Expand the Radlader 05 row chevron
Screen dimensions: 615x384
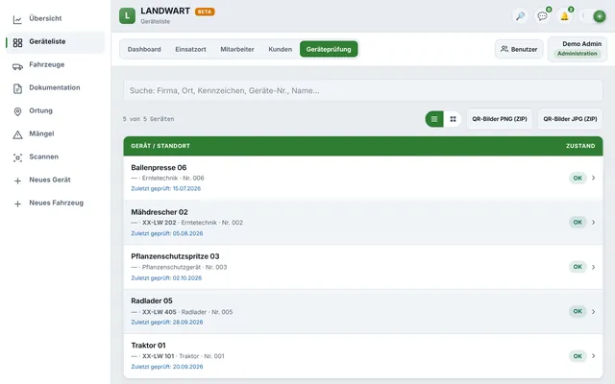594,311
